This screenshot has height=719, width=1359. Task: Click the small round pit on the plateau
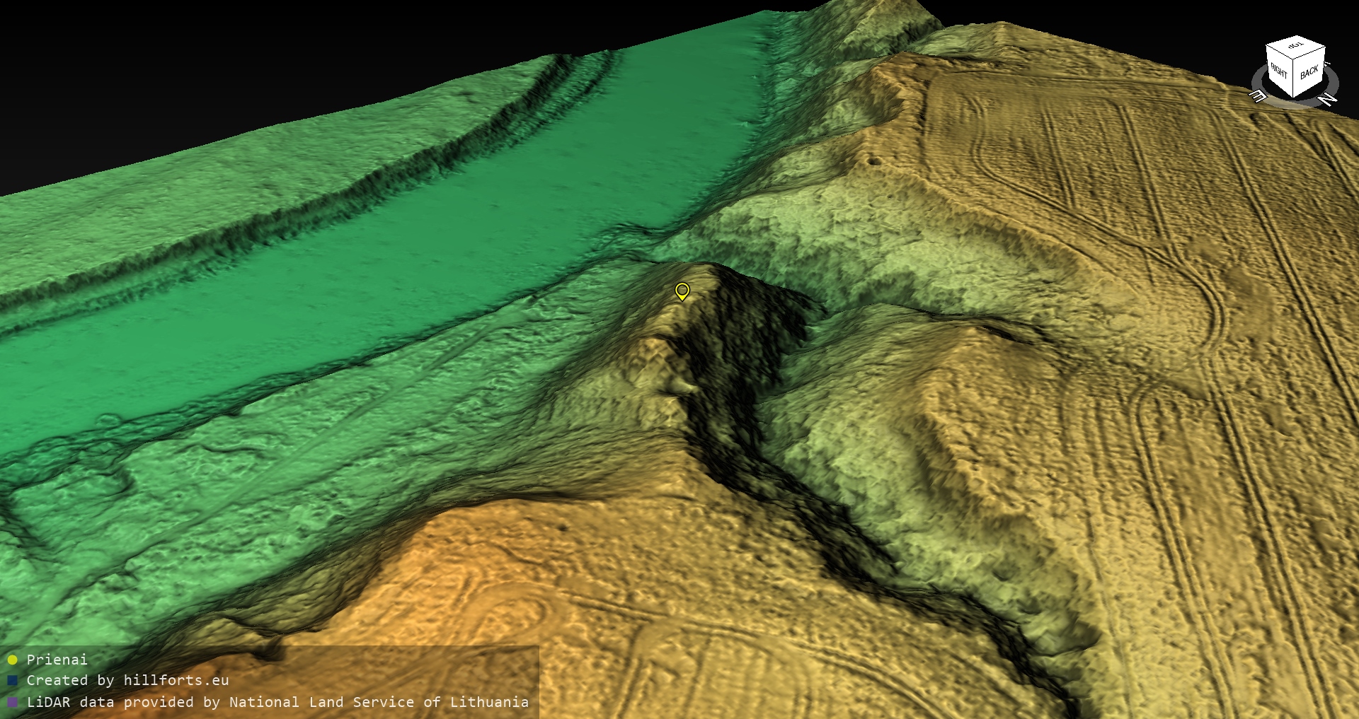(x=875, y=161)
